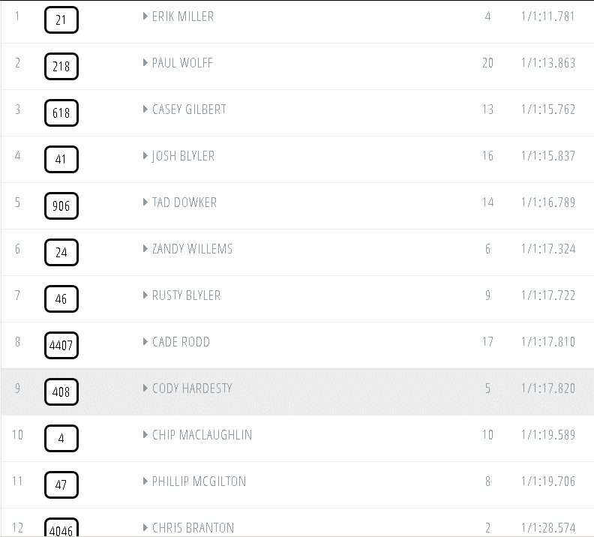Click the 906 number badge
The width and height of the screenshot is (594, 537).
tap(61, 206)
